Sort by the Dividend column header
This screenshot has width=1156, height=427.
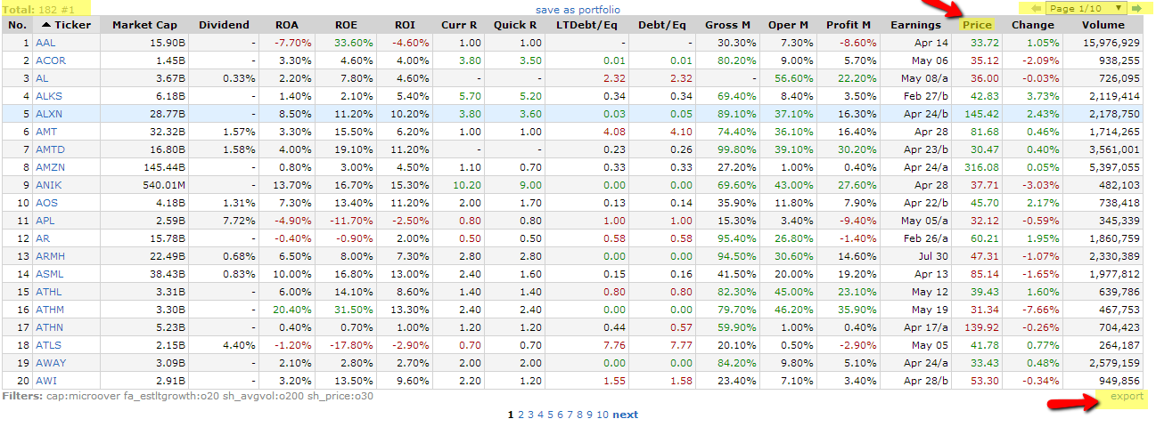(x=224, y=25)
